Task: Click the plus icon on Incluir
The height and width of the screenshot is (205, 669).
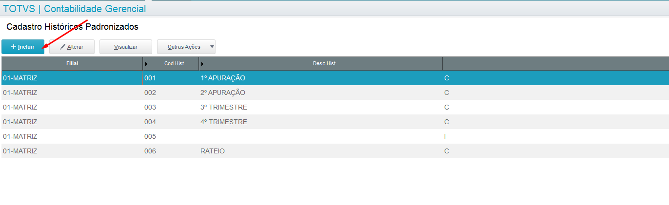Action: [x=14, y=47]
